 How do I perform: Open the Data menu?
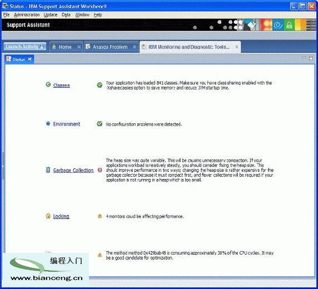(x=66, y=15)
